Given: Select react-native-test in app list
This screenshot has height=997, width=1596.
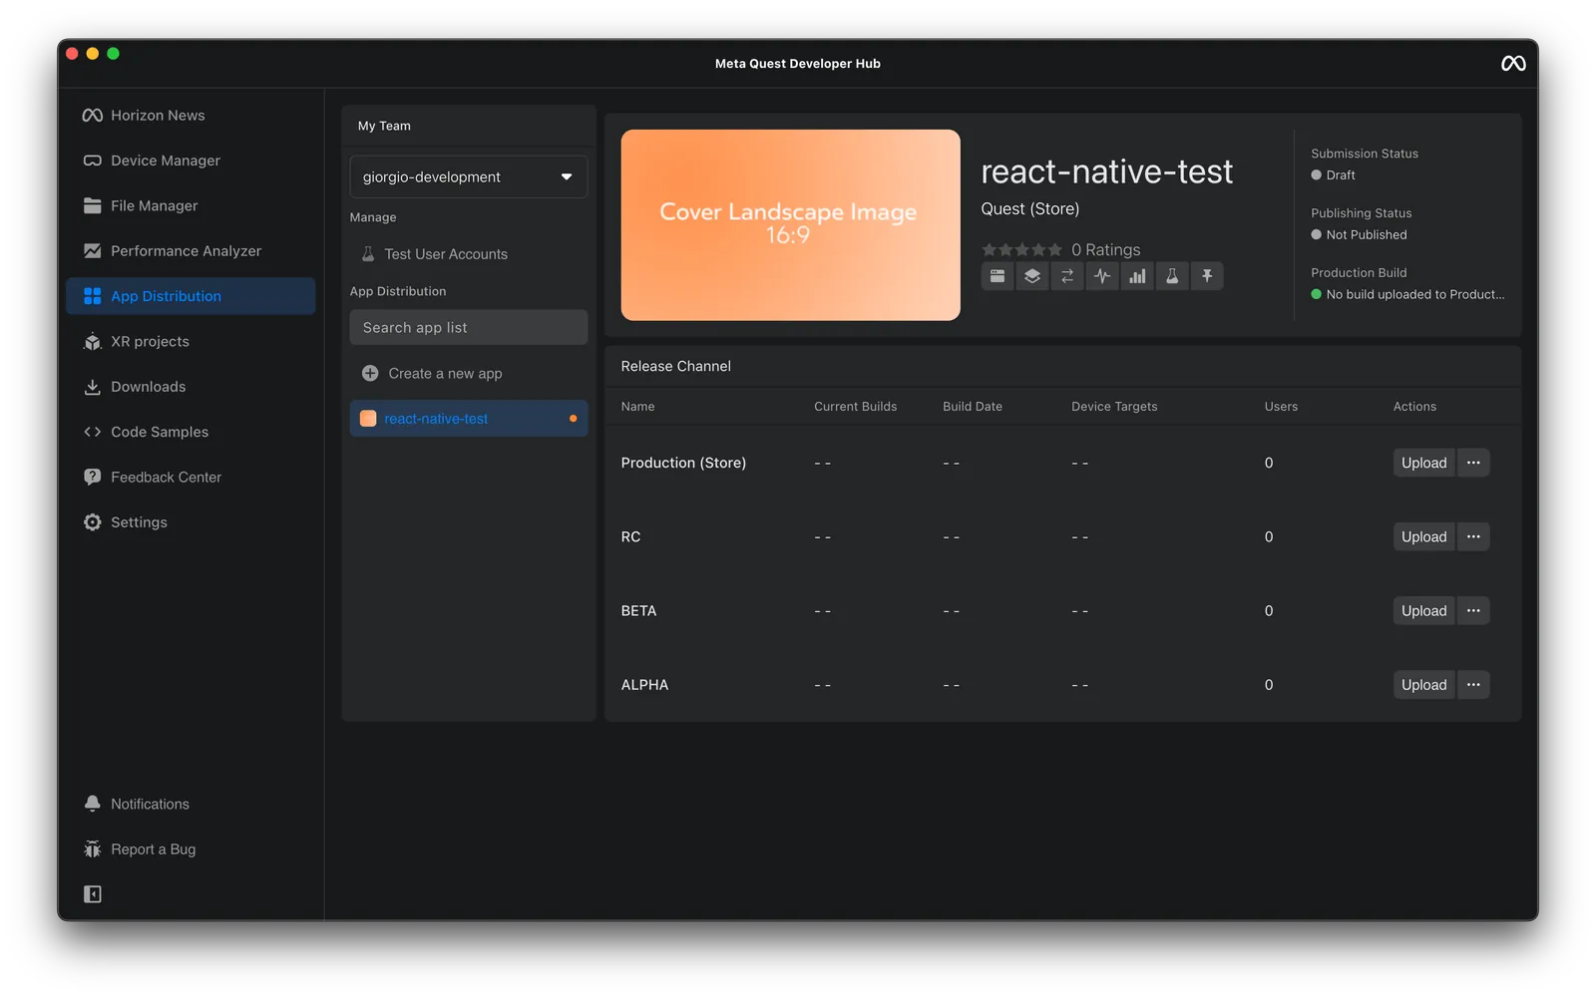Looking at the screenshot, I should click(x=468, y=419).
